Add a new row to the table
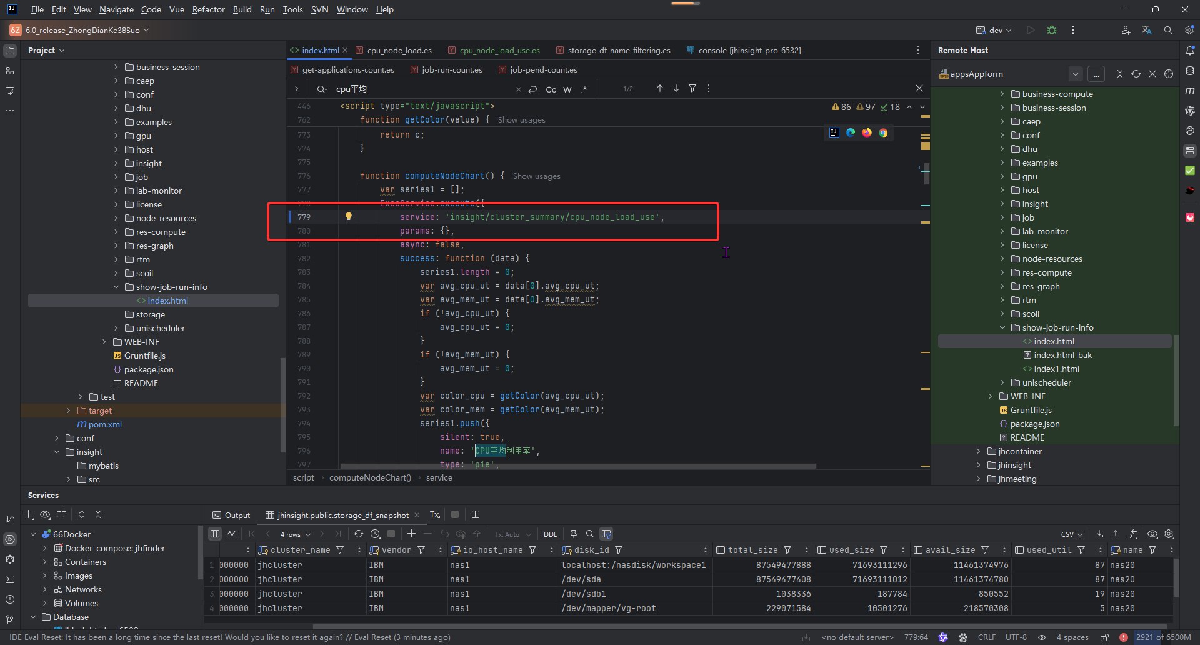The height and width of the screenshot is (645, 1200). [x=411, y=534]
